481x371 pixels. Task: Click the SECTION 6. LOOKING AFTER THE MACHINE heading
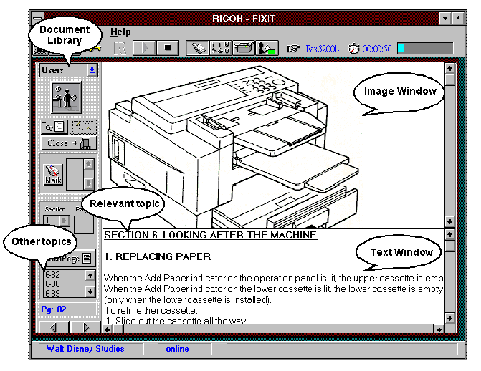click(211, 235)
